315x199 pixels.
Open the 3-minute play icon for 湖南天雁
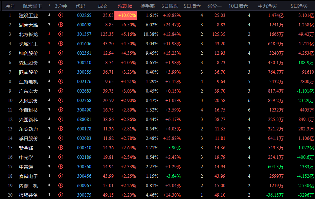tap(61, 25)
